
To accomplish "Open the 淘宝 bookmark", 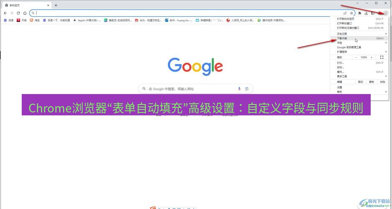I will (x=35, y=20).
